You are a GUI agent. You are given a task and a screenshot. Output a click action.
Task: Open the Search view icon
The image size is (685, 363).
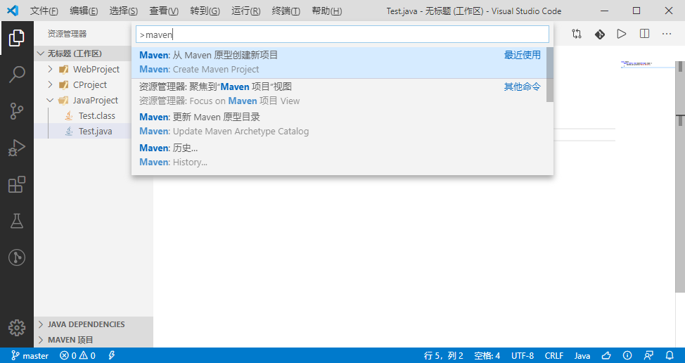17,75
